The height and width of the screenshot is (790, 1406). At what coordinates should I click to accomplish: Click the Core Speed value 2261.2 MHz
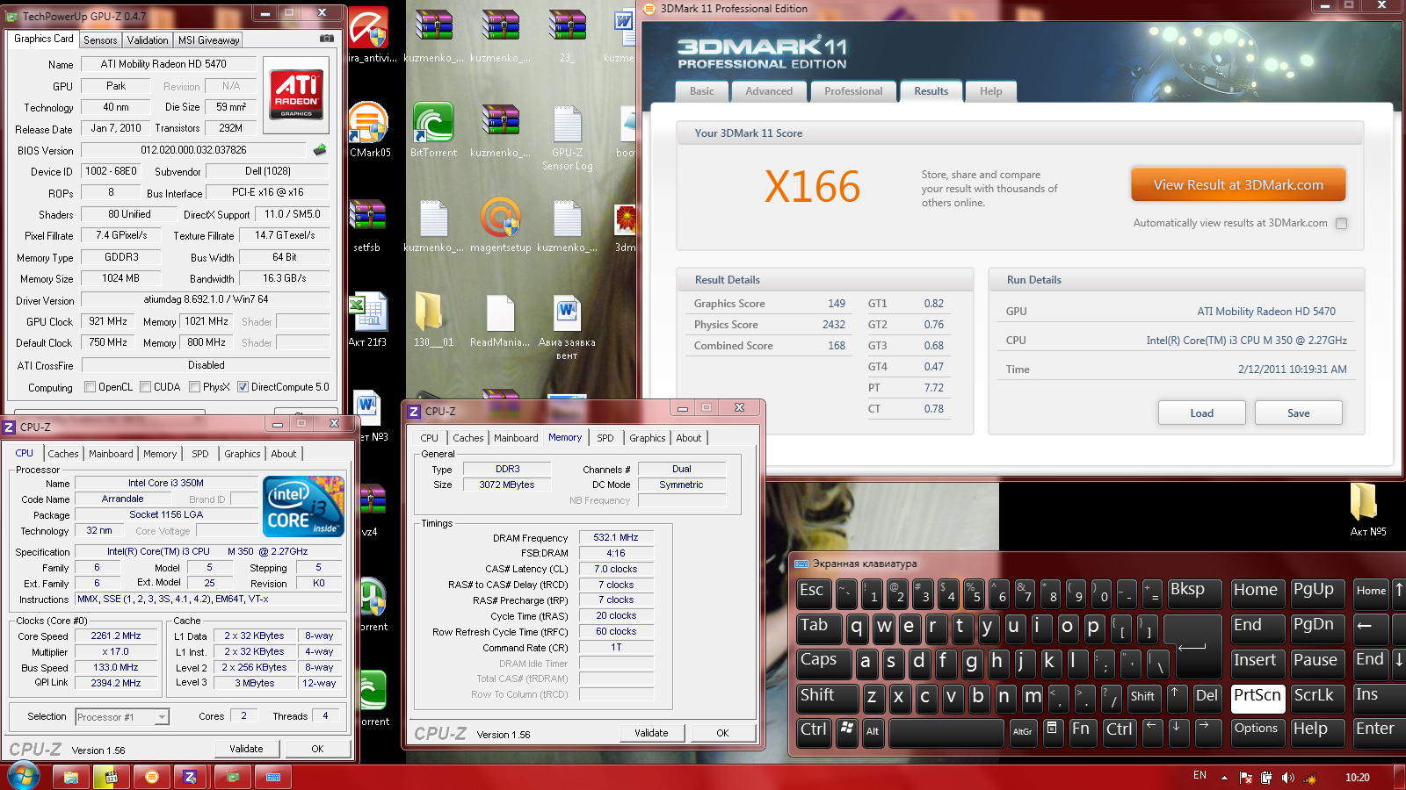click(116, 636)
